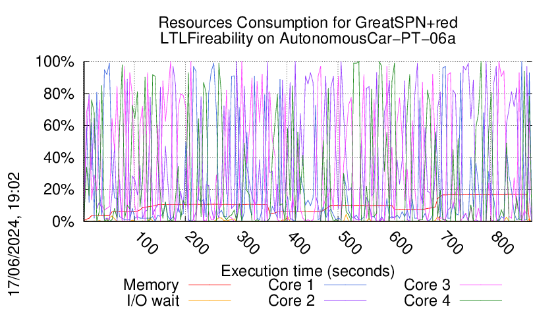
Task: Click the '20%' y-axis label
Action: 59,189
